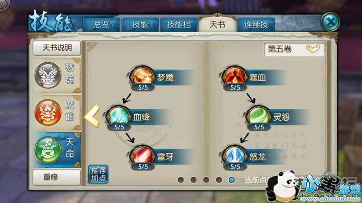Tap the 推荐加点 recommended points button

(99, 174)
